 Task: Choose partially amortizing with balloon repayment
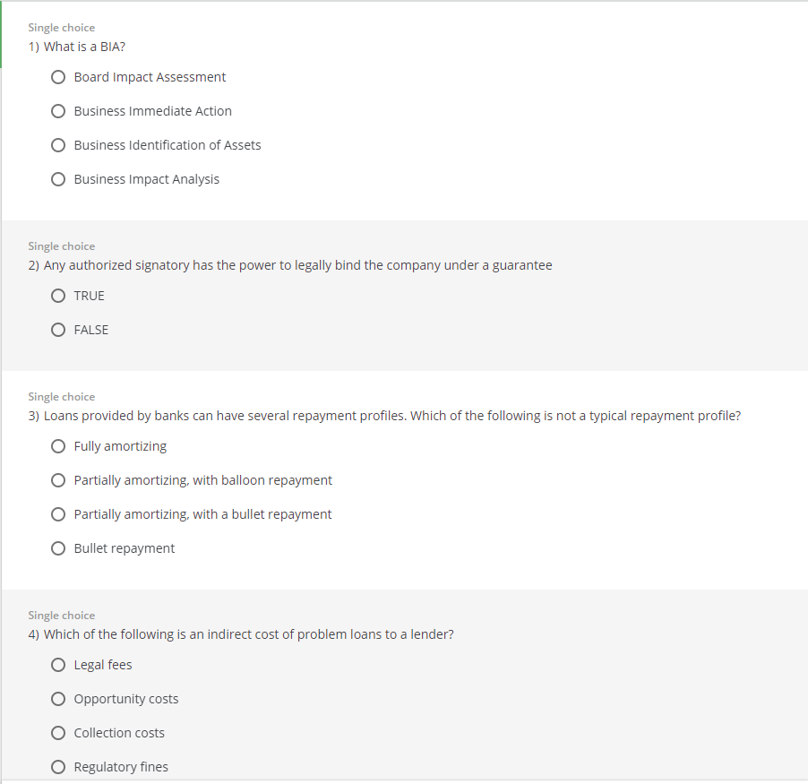[59, 480]
